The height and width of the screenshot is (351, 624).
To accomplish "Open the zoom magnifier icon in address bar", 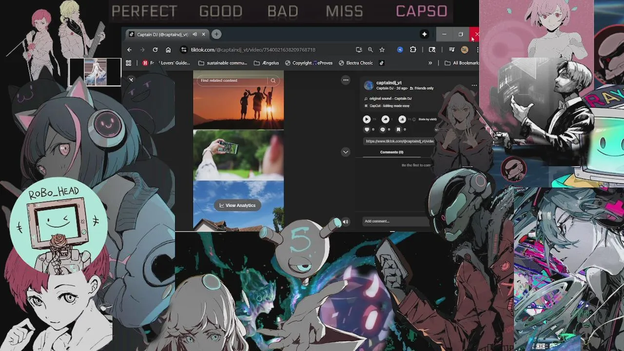I will pyautogui.click(x=370, y=50).
